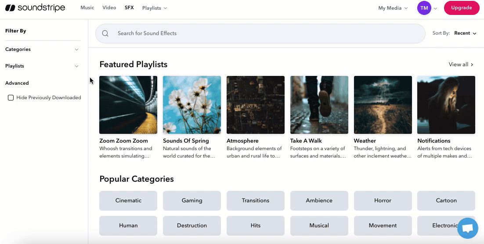Click the Soundstripe logo
Image resolution: width=484 pixels, height=244 pixels.
coord(35,8)
